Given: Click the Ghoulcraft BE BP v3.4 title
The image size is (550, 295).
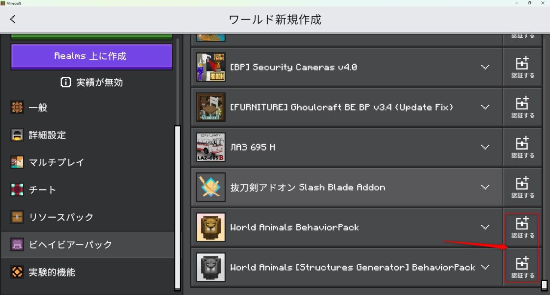Looking at the screenshot, I should pos(342,107).
